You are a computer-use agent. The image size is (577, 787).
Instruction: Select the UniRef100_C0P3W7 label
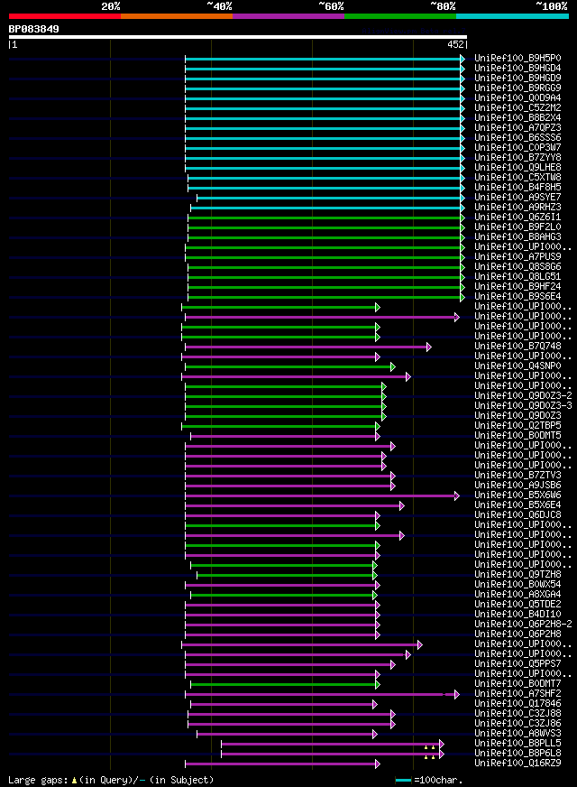[x=517, y=148]
